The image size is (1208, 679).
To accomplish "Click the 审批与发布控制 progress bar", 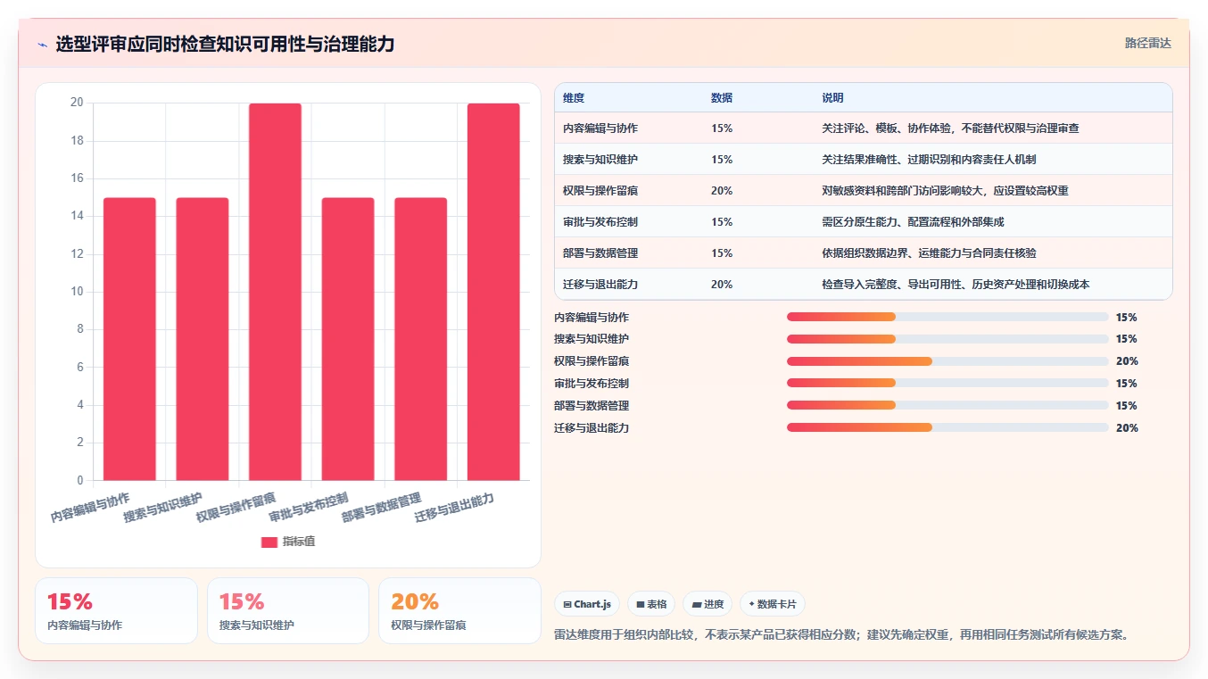I will (x=947, y=383).
